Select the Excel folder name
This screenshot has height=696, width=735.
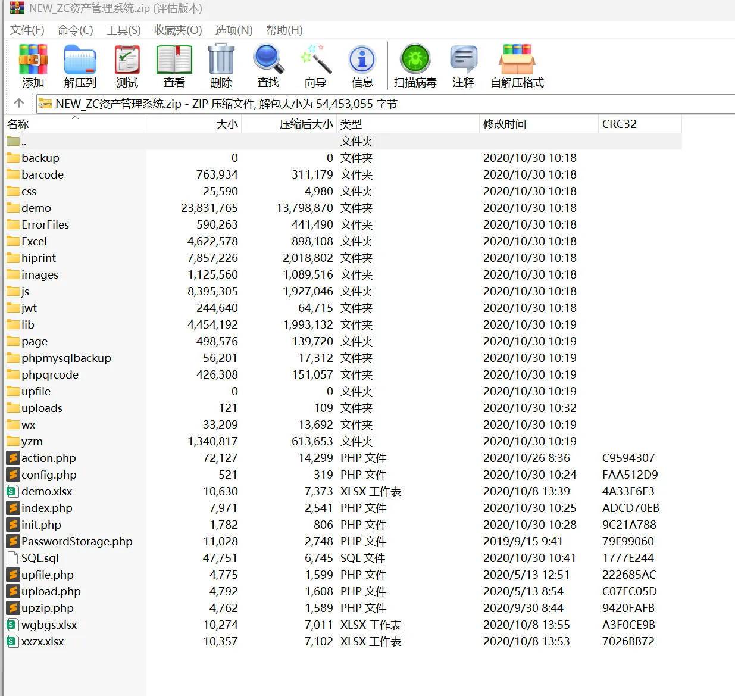pos(34,241)
